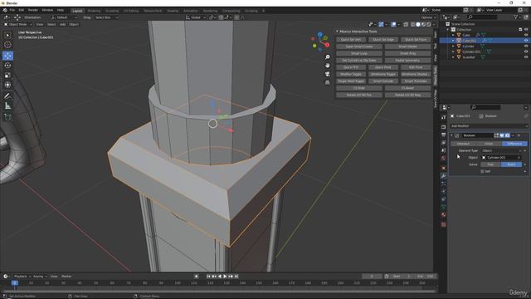
Task: Open the Object Constraints properties tab icon
Action: pyautogui.click(x=443, y=199)
